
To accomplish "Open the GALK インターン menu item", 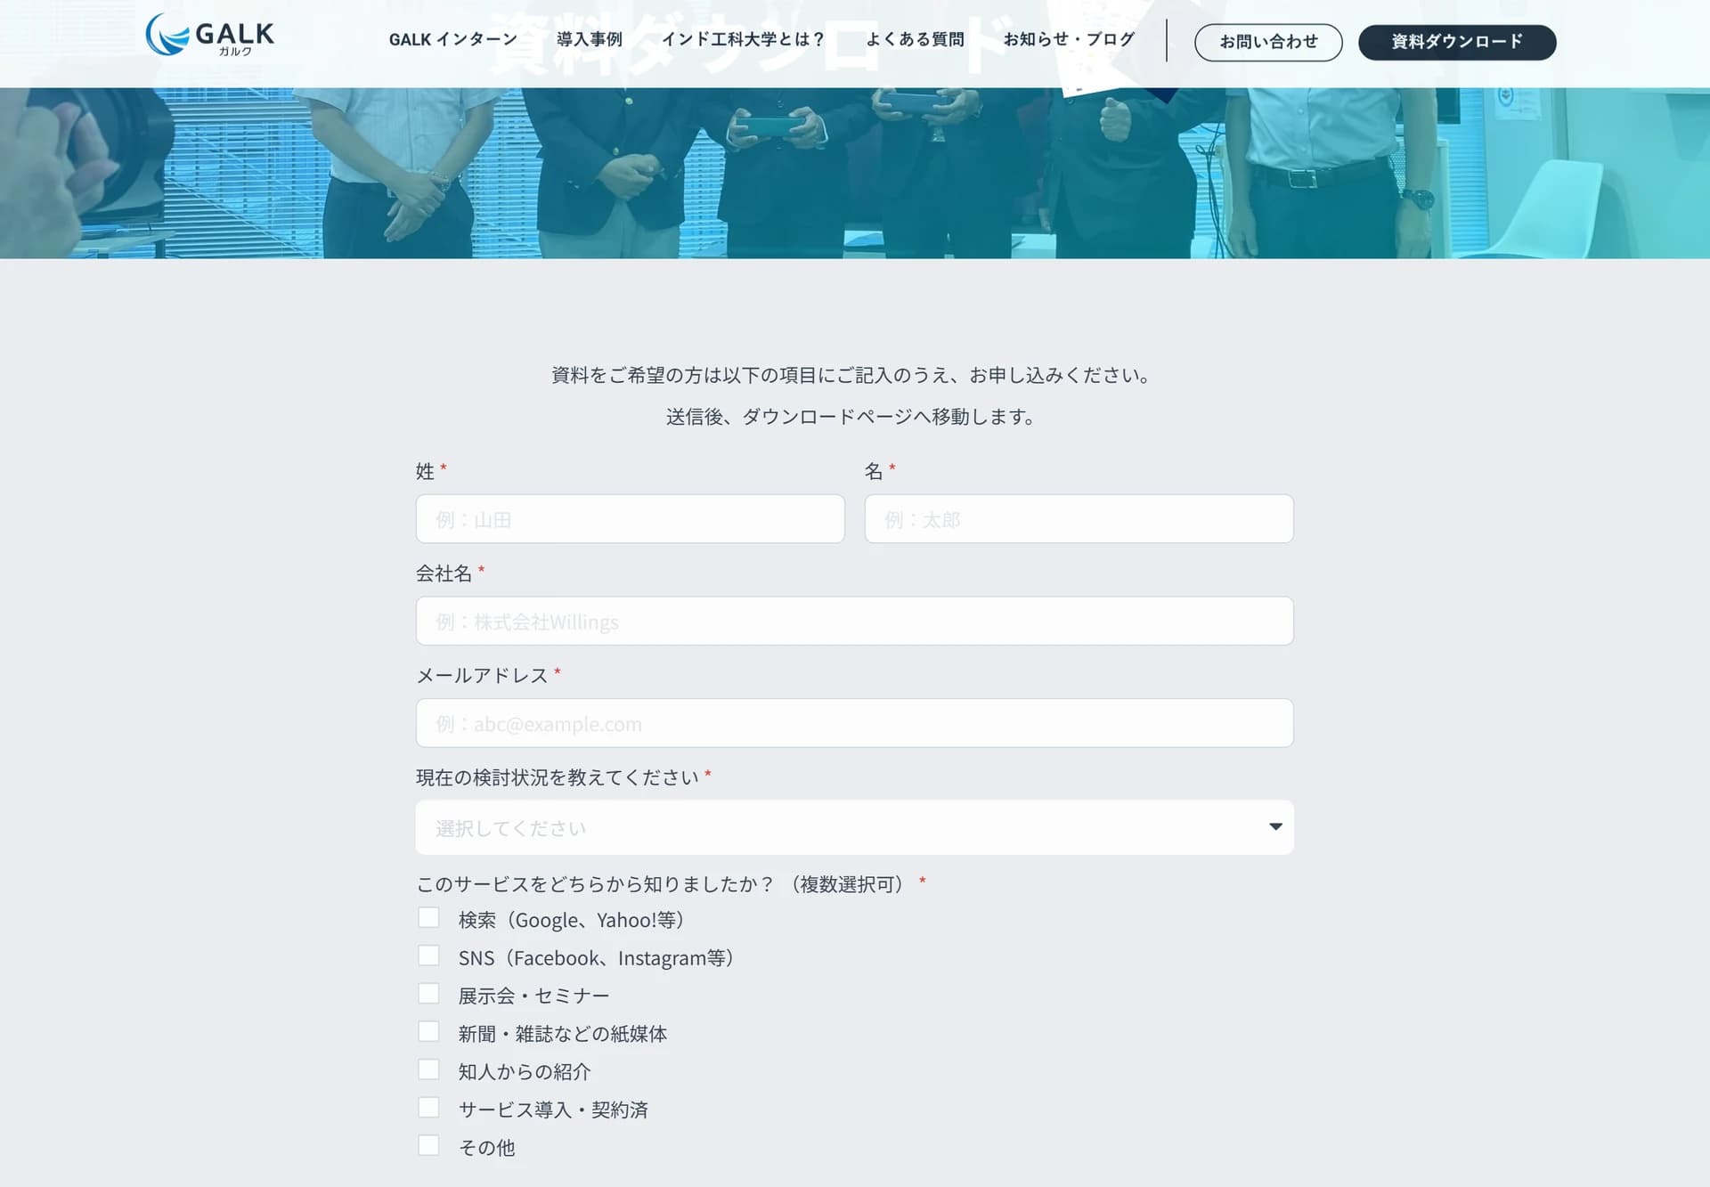I will (452, 39).
